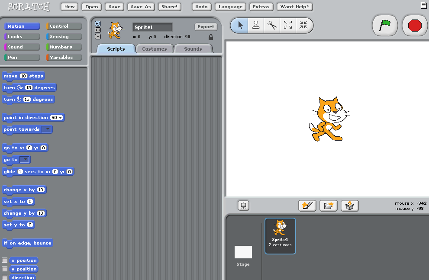This screenshot has width=429, height=280.
Task: Open the Extras menu
Action: pyautogui.click(x=261, y=7)
